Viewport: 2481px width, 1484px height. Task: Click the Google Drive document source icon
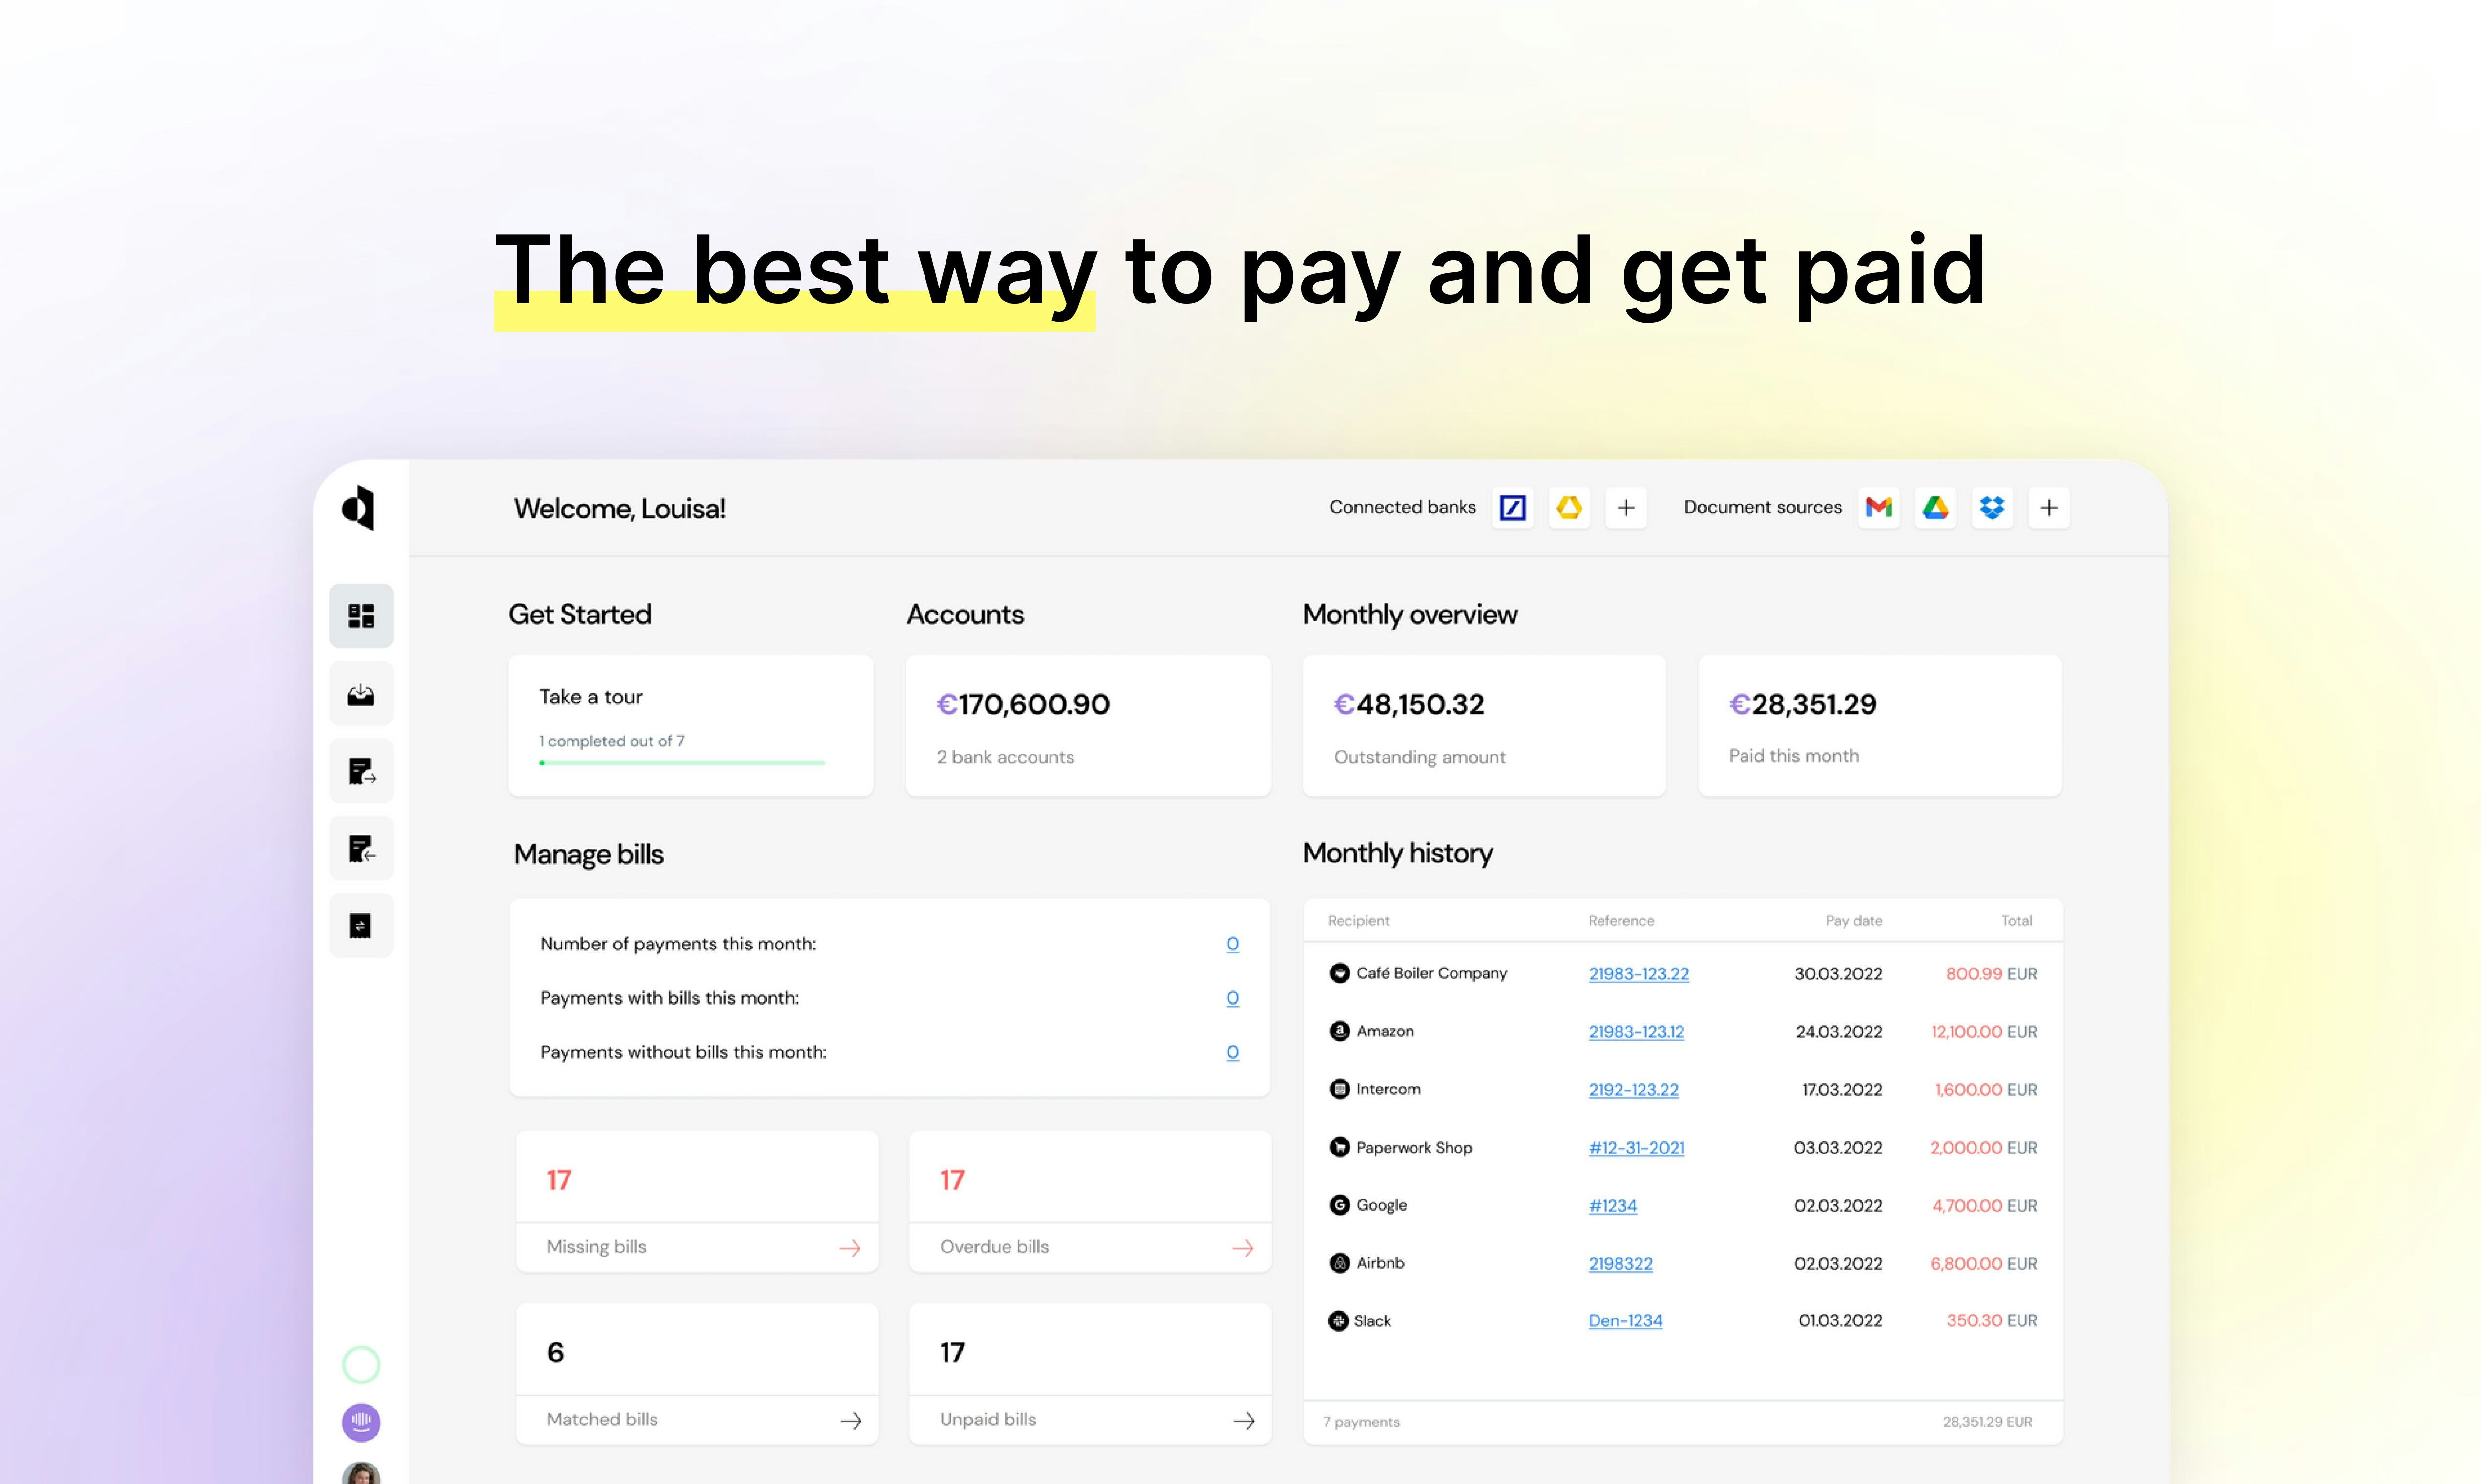(1936, 508)
